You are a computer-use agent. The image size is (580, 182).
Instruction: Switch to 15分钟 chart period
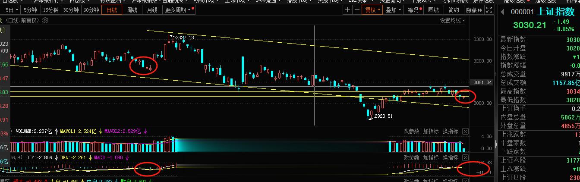[50, 10]
